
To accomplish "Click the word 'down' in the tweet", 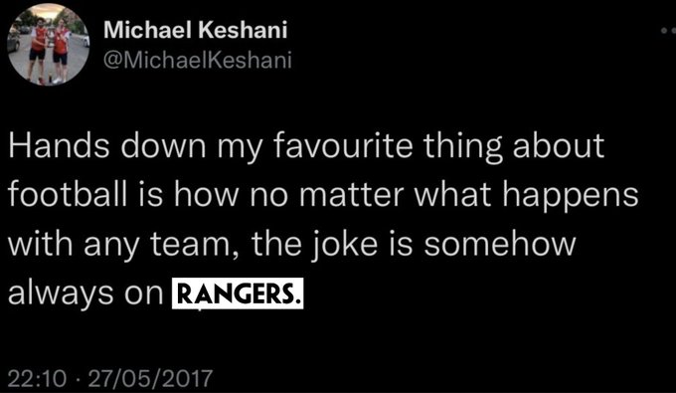I will click(163, 146).
